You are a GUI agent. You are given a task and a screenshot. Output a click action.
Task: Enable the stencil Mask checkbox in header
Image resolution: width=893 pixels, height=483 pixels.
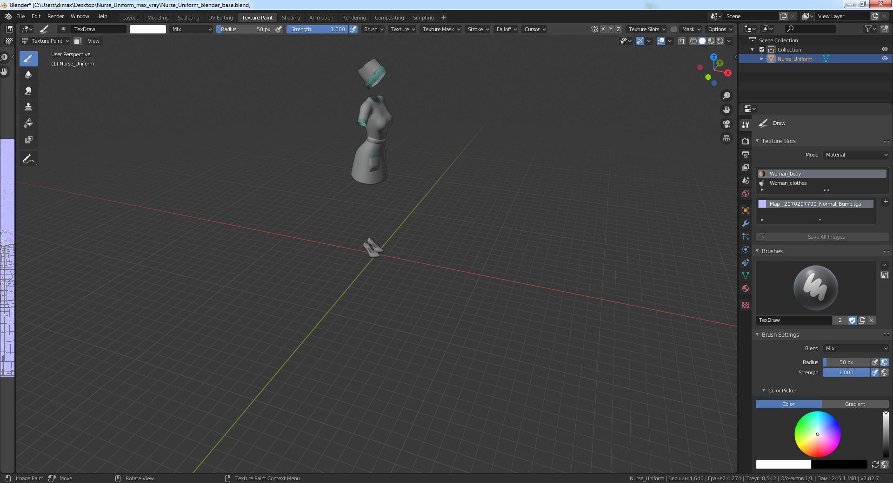pos(673,29)
